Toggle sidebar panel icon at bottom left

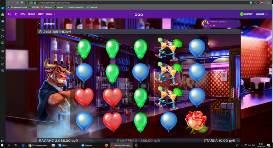pos(3,141)
